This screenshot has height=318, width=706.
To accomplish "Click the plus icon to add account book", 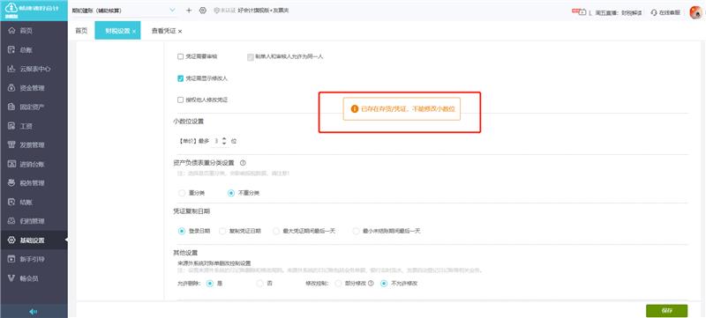I will coord(189,11).
